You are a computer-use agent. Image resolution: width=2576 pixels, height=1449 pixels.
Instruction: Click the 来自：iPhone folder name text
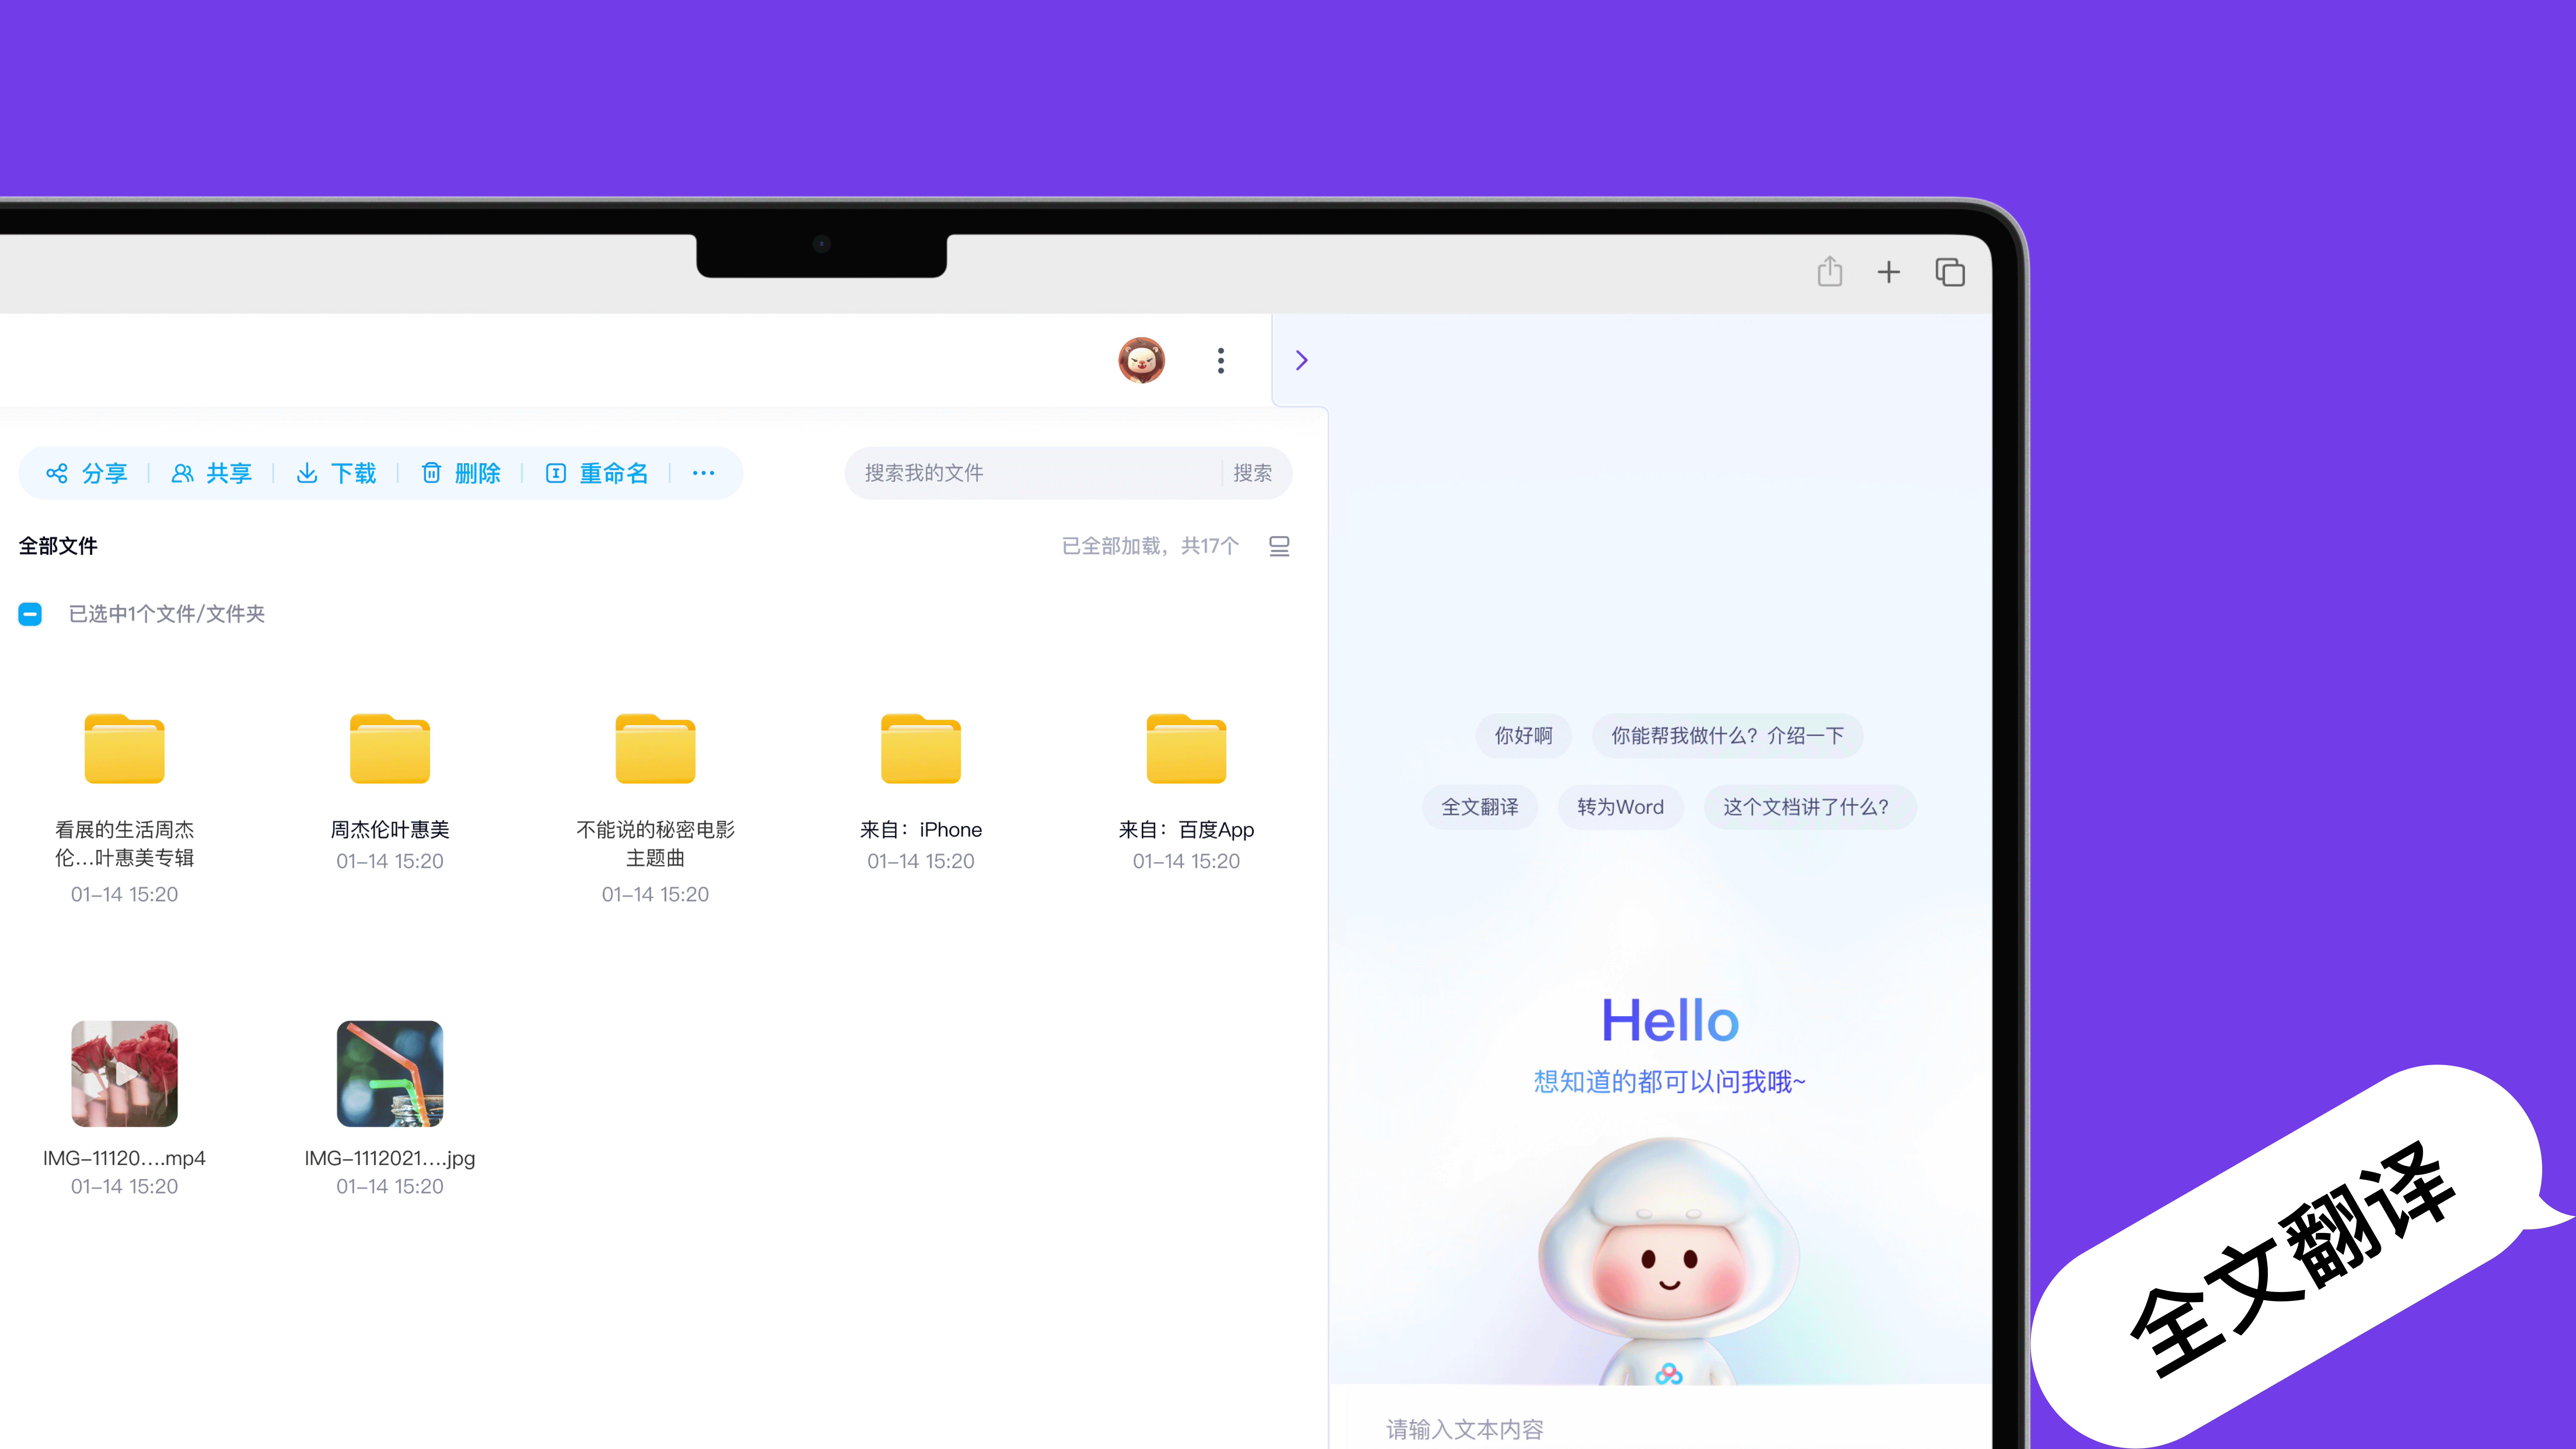[921, 830]
